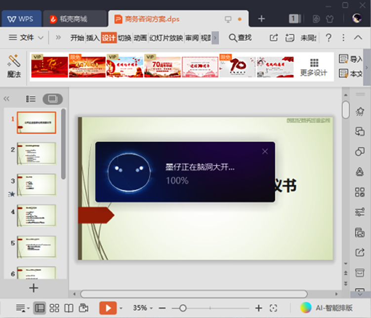Click the presentation screen icon in the document tab
The image size is (371, 318).
click(x=228, y=19)
